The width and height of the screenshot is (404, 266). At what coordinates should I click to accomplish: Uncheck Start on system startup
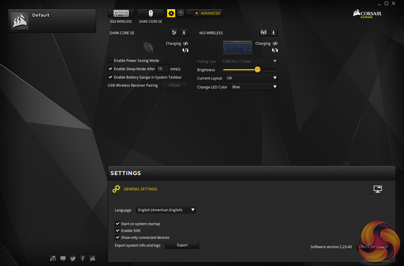point(118,224)
